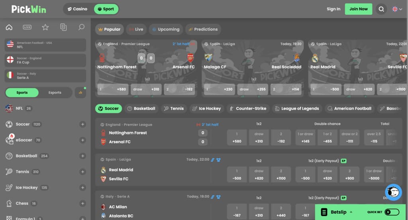Select the Basketball sport filter chip
Image resolution: width=408 pixels, height=220 pixels.
pyautogui.click(x=141, y=109)
